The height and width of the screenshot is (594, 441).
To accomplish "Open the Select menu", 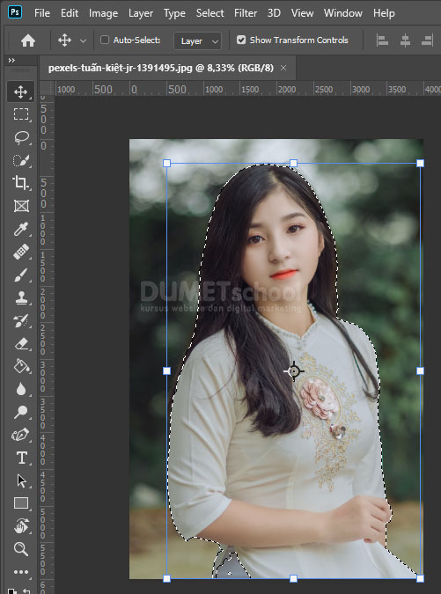I will 209,13.
